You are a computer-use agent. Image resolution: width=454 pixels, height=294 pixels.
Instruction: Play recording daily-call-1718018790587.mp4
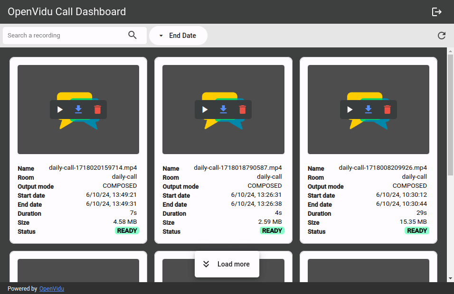coord(205,110)
